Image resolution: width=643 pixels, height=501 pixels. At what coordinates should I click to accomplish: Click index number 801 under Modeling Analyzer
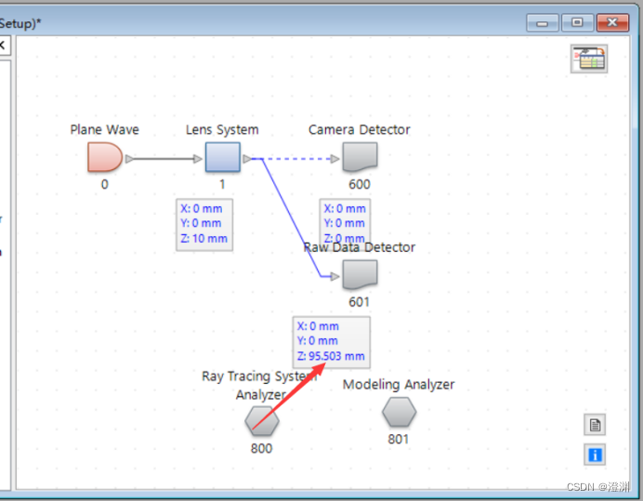pos(399,440)
